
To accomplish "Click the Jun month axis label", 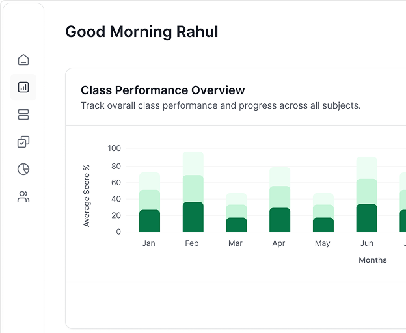I will (367, 243).
